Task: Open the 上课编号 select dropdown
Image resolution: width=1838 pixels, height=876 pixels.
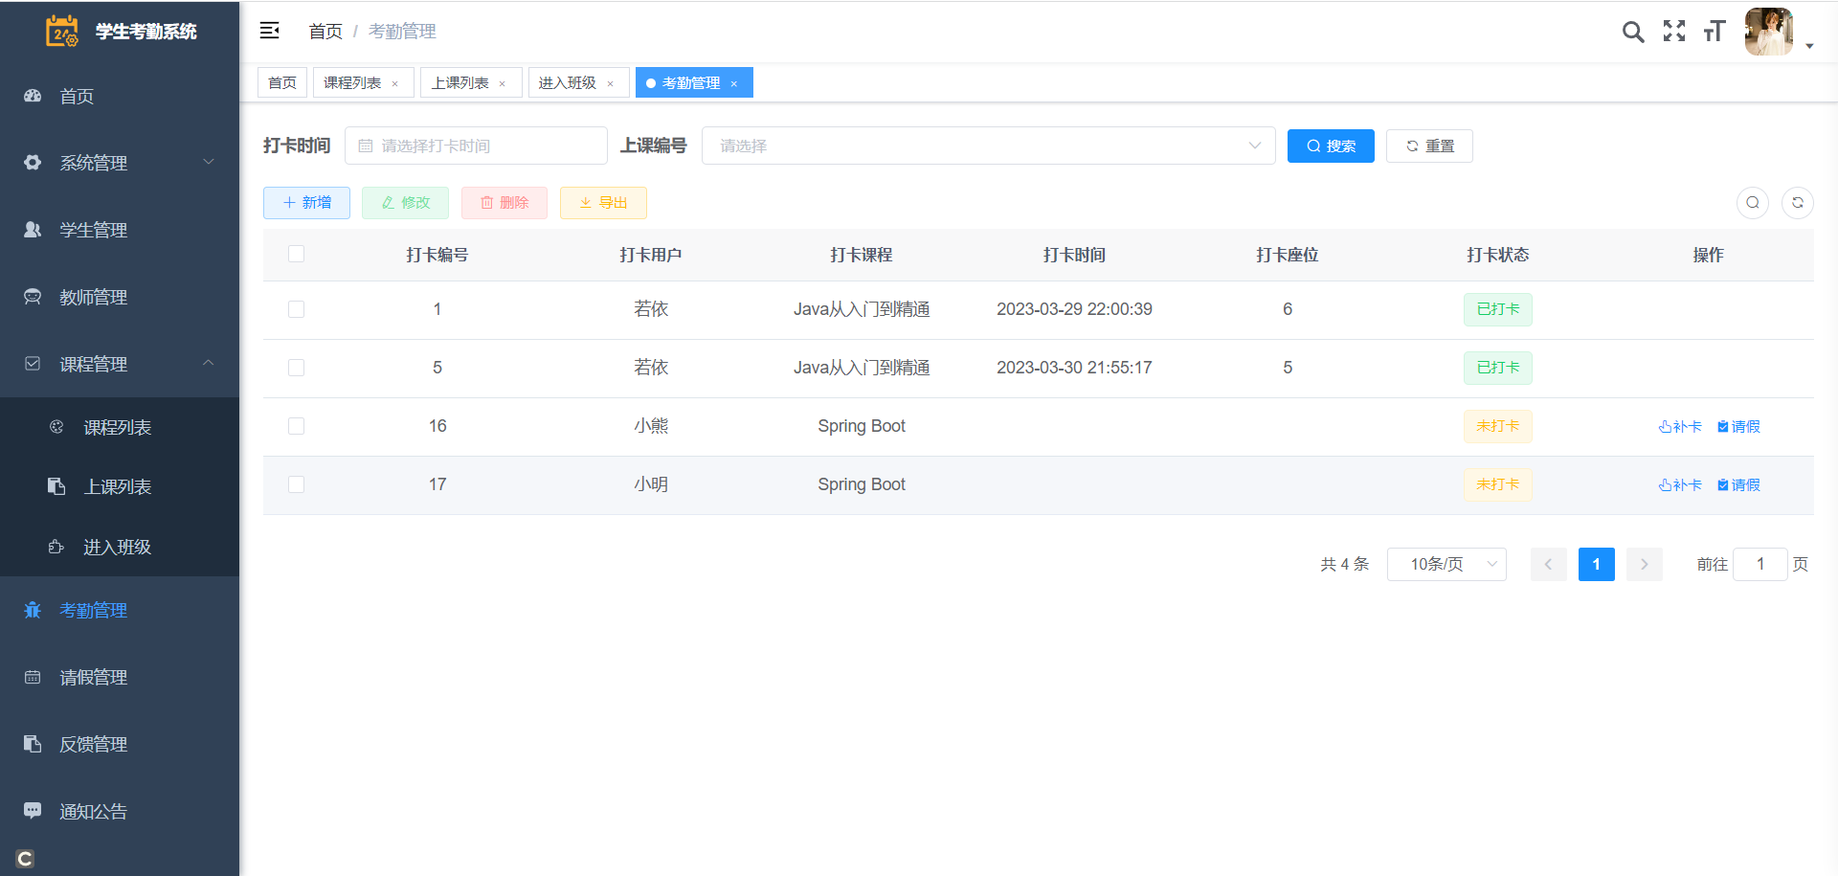Action: (x=988, y=146)
